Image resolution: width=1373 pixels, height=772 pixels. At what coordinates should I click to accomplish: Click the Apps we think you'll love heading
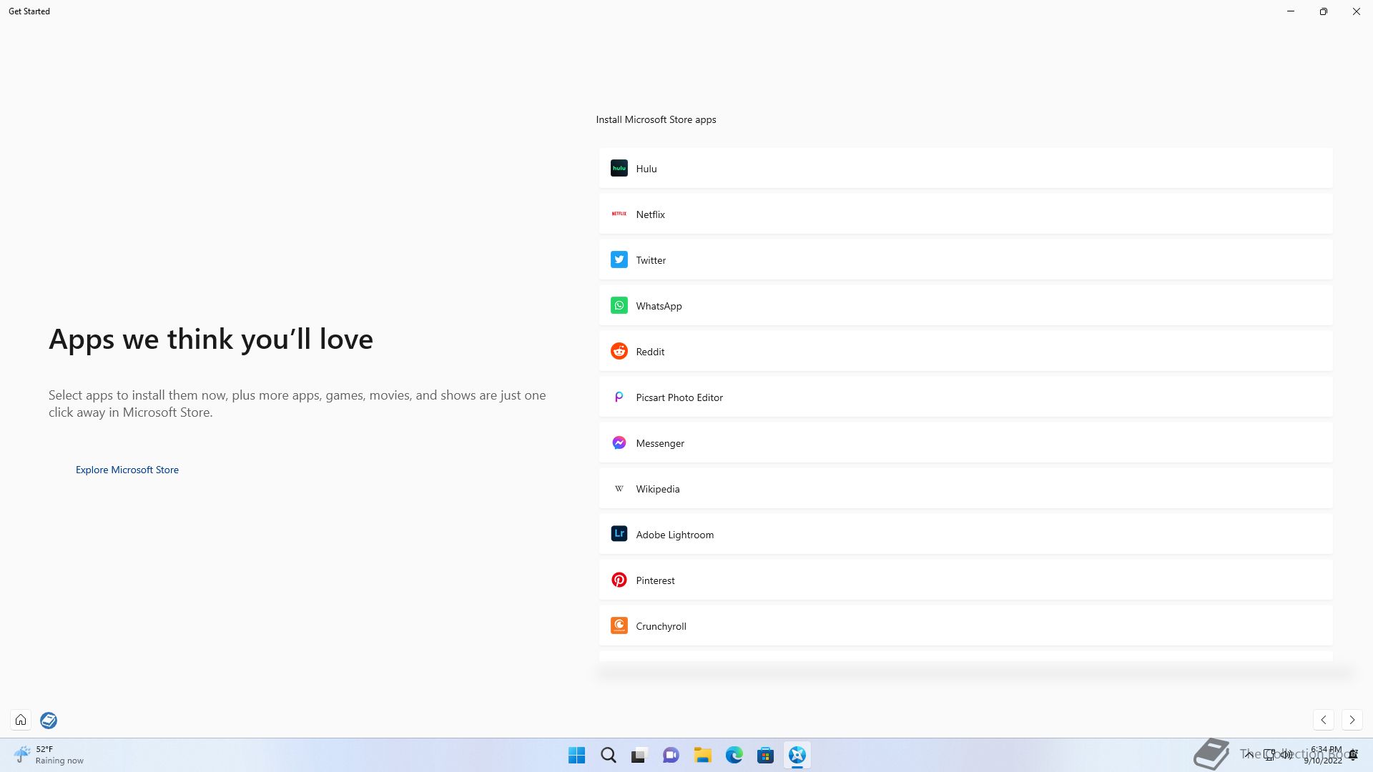tap(211, 340)
